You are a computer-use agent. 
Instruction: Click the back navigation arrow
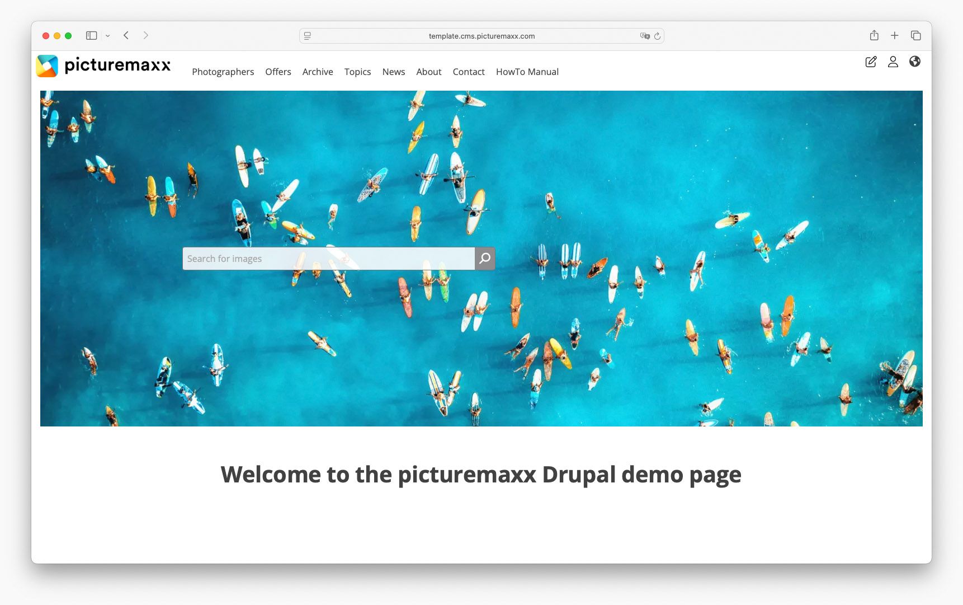tap(126, 35)
